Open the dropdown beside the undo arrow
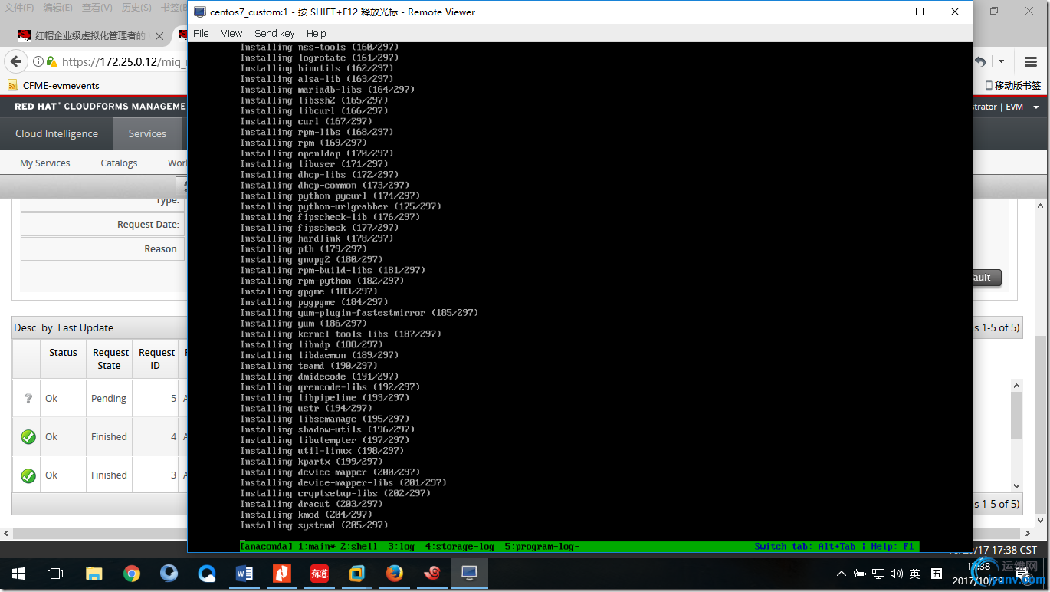Viewport: 1050px width, 592px height. tap(1001, 61)
